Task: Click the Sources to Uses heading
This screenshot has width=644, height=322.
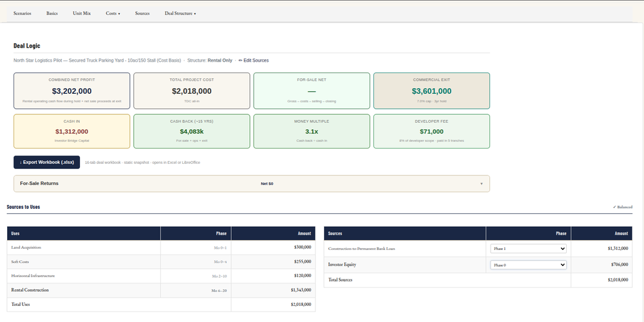Action: pyautogui.click(x=23, y=207)
